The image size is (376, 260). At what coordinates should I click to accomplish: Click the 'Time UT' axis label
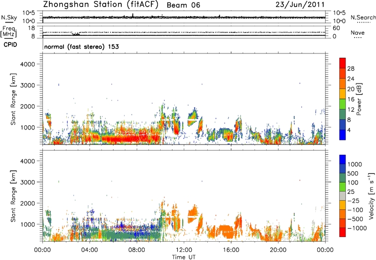point(184,257)
